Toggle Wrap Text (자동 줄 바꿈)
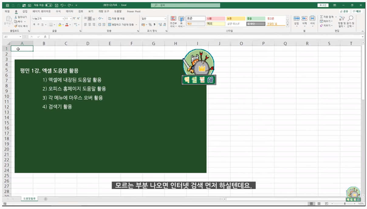This screenshot has height=209, width=367. point(116,19)
